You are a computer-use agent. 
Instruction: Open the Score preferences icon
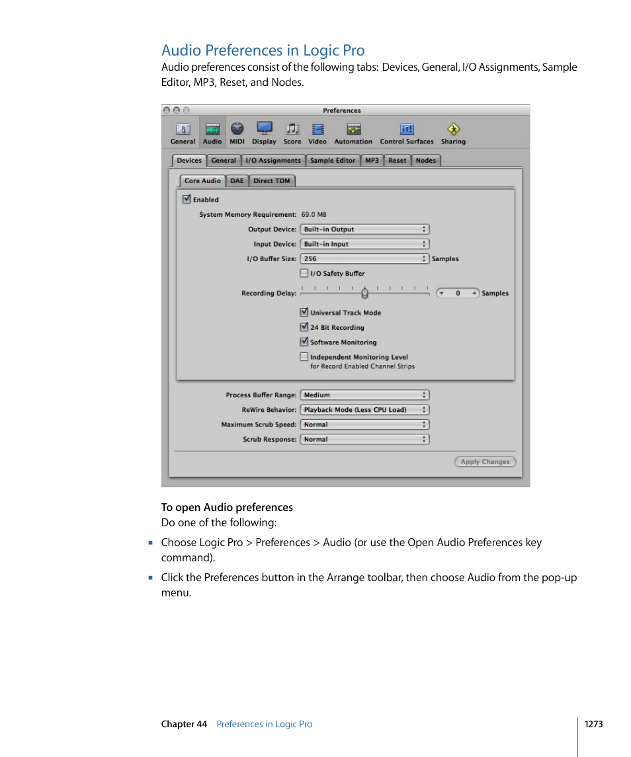point(292,134)
